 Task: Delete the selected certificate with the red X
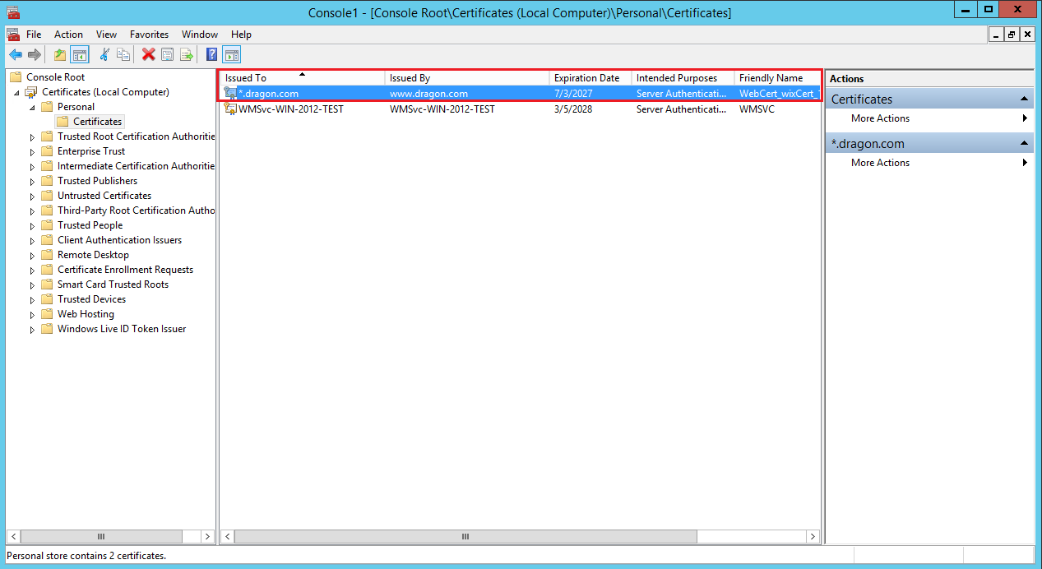(x=148, y=54)
